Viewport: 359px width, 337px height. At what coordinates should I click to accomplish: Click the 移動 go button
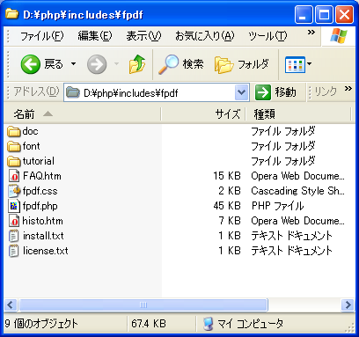pos(275,92)
